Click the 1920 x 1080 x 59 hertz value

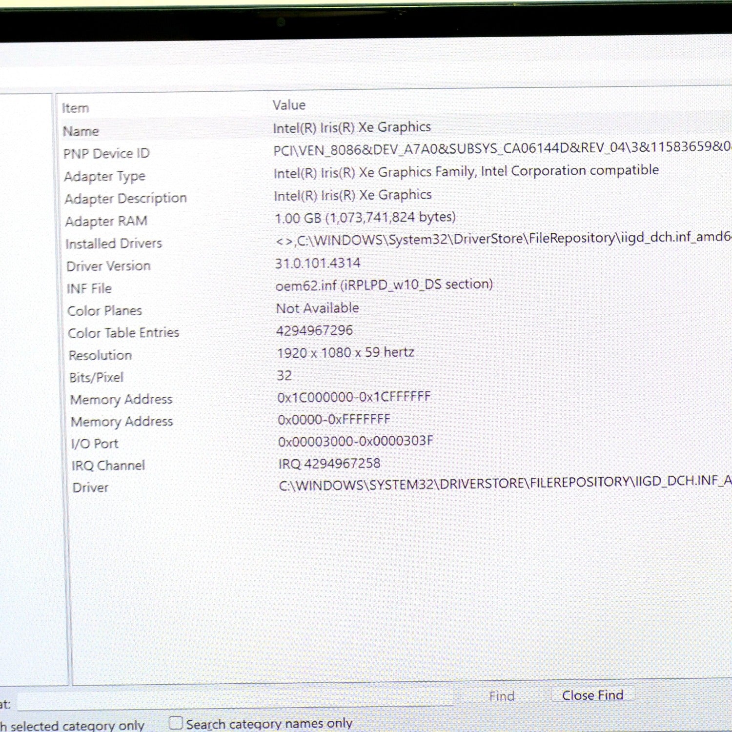point(346,352)
